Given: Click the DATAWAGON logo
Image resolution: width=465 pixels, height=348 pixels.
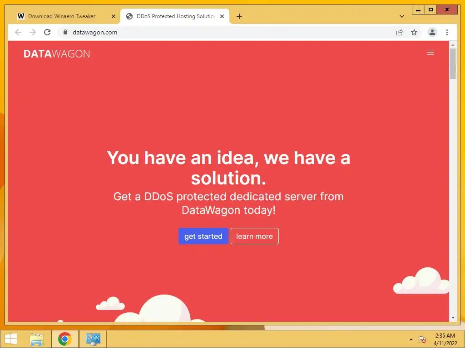Looking at the screenshot, I should point(57,53).
